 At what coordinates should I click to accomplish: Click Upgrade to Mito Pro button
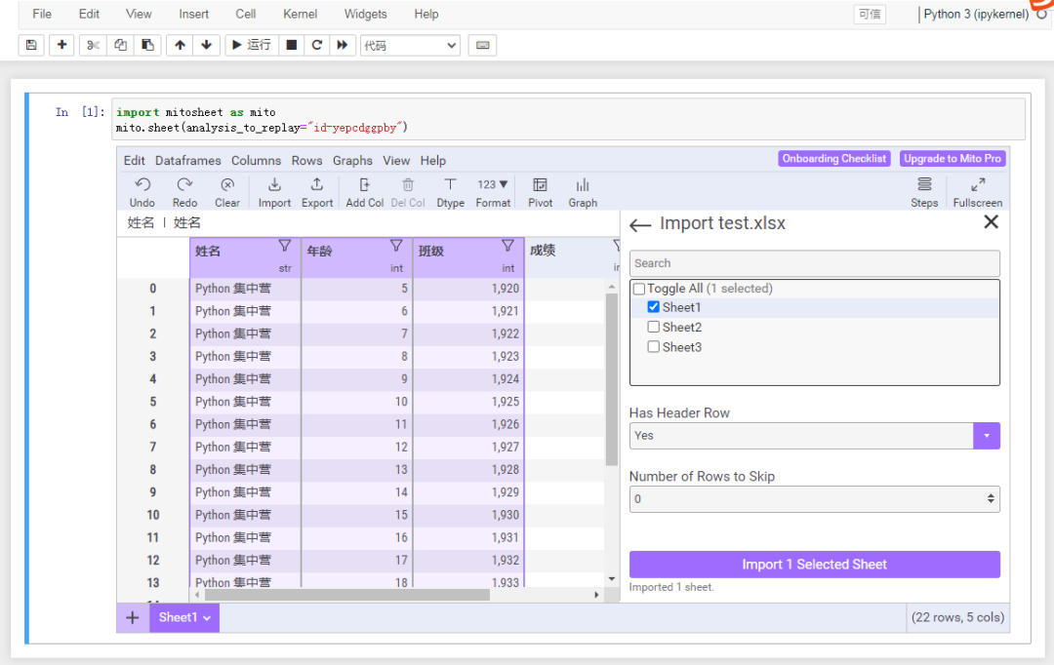pos(953,159)
